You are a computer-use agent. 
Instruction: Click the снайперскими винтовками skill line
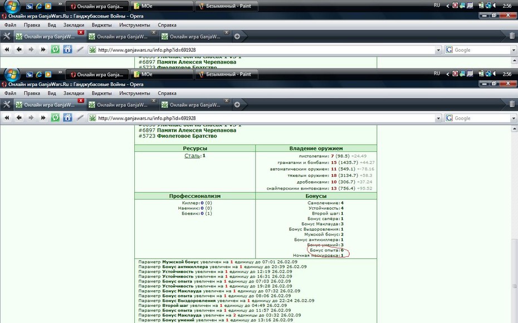[x=319, y=188]
